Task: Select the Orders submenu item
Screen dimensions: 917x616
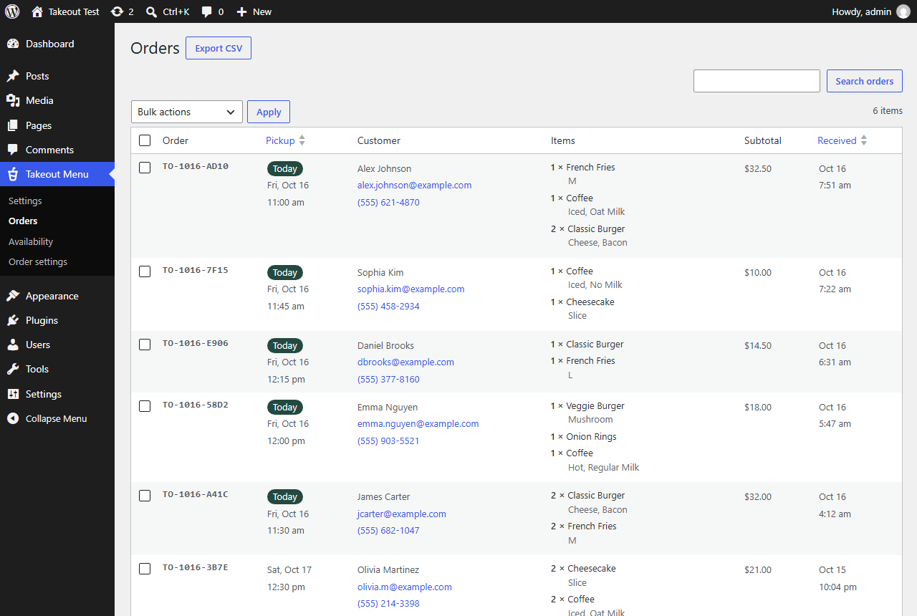Action: coord(23,221)
